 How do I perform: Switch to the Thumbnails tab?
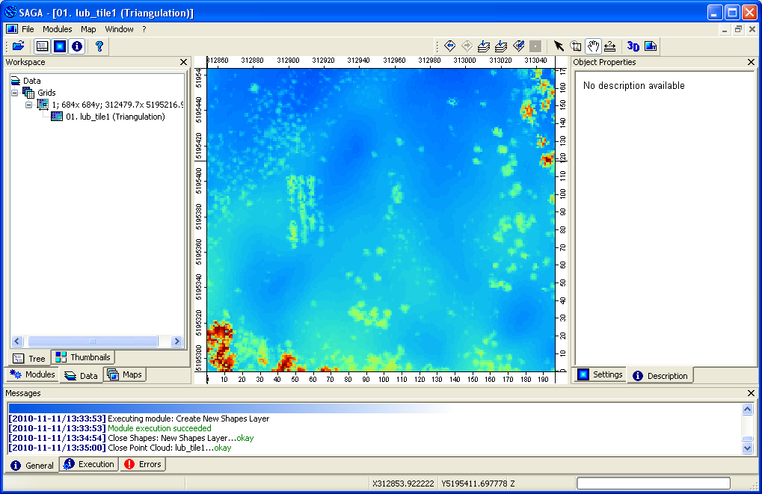(82, 357)
